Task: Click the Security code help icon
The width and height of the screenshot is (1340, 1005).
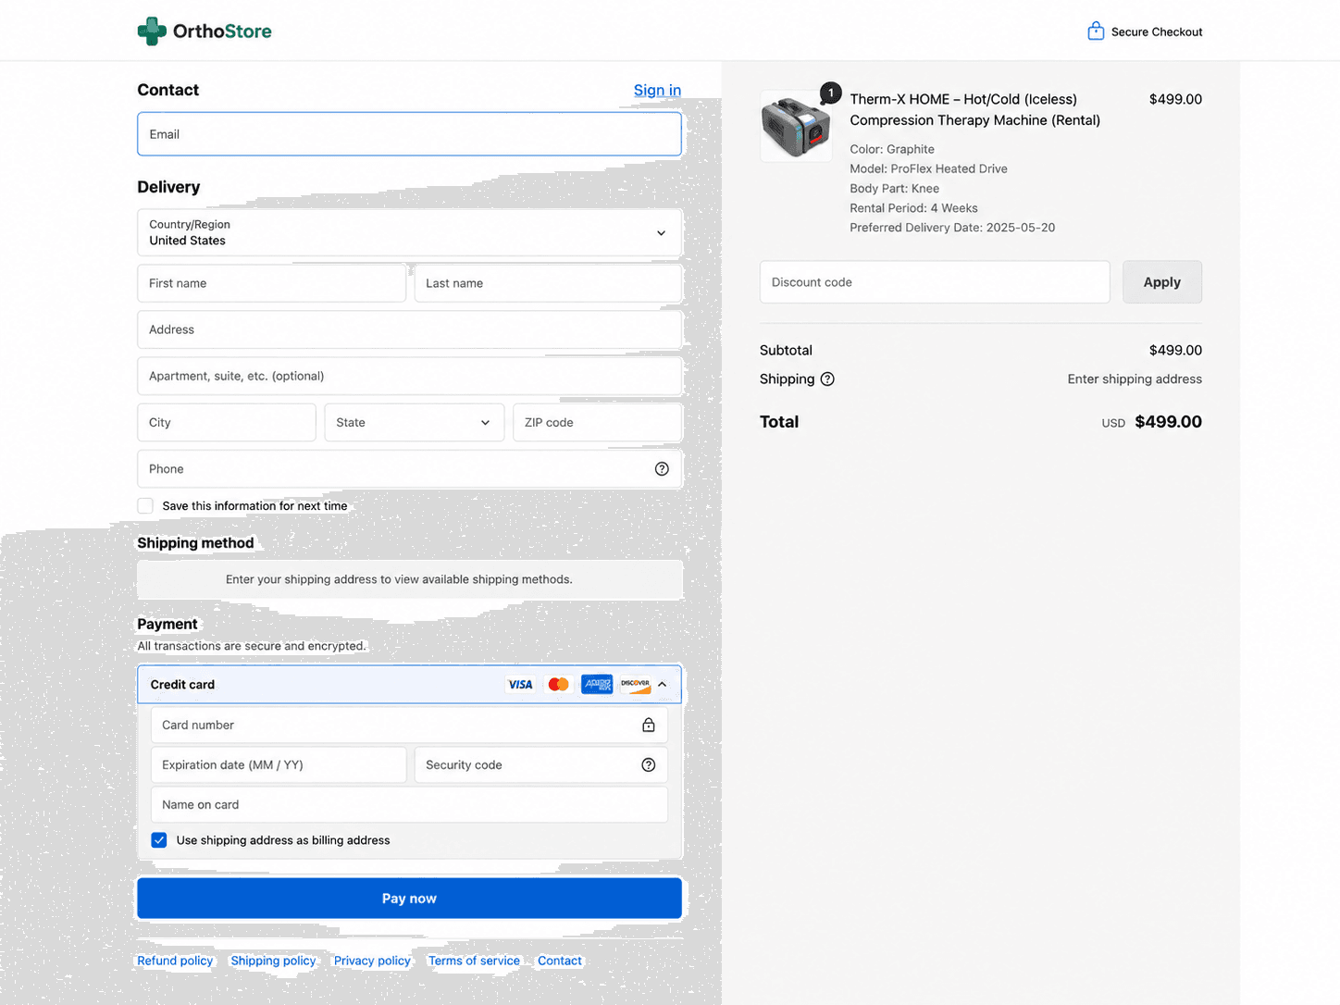Action: [x=649, y=765]
